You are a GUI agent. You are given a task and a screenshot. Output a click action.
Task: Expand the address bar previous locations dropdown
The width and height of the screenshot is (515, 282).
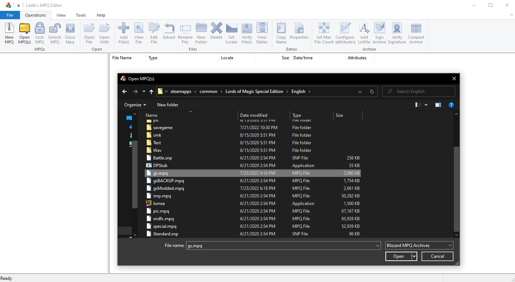click(360, 91)
